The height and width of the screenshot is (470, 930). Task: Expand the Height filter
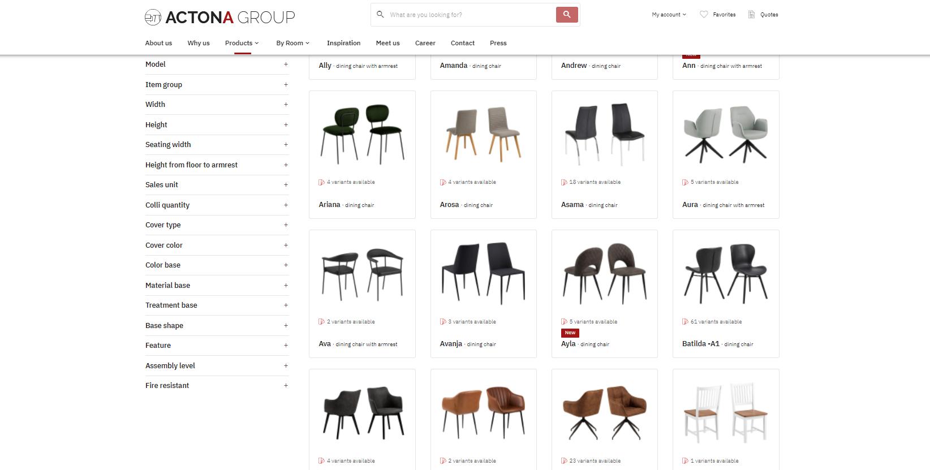click(217, 125)
